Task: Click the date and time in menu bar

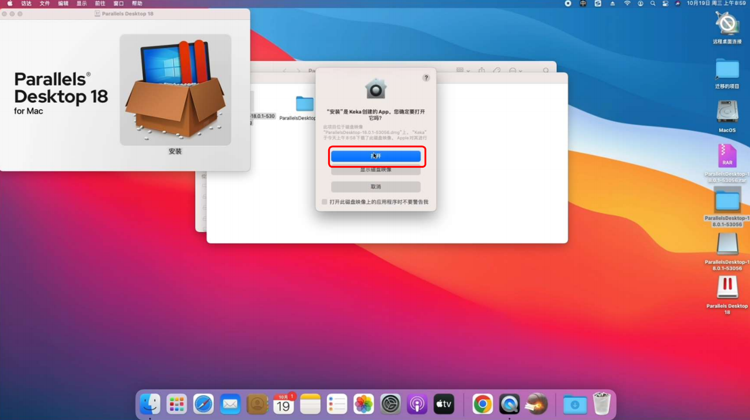Action: point(716,3)
